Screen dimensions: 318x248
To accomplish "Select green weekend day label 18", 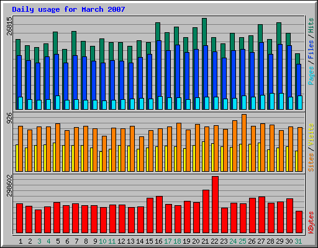I will pos(177,241).
